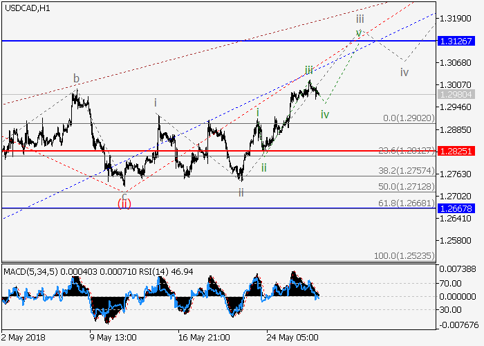Select the 24 May 05:00 time axis label
This screenshot has width=484, height=346.
[x=294, y=337]
